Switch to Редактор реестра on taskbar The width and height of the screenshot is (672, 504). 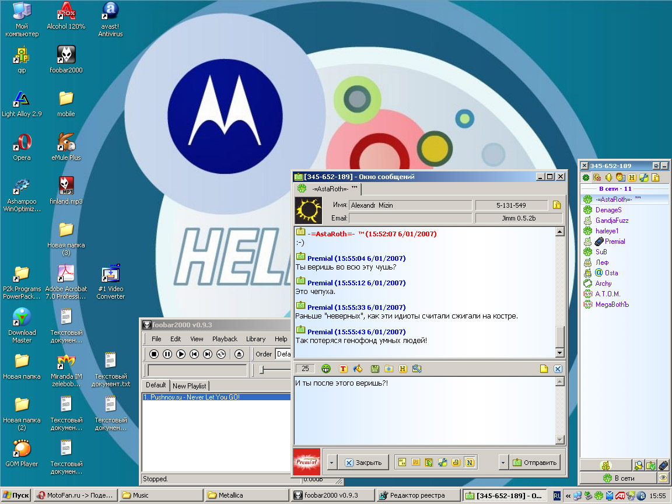[x=418, y=495]
